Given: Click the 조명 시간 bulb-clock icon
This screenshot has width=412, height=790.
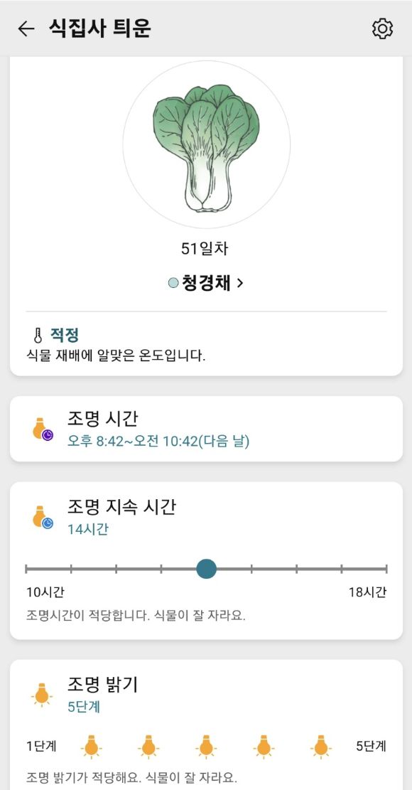Looking at the screenshot, I should pyautogui.click(x=42, y=427).
